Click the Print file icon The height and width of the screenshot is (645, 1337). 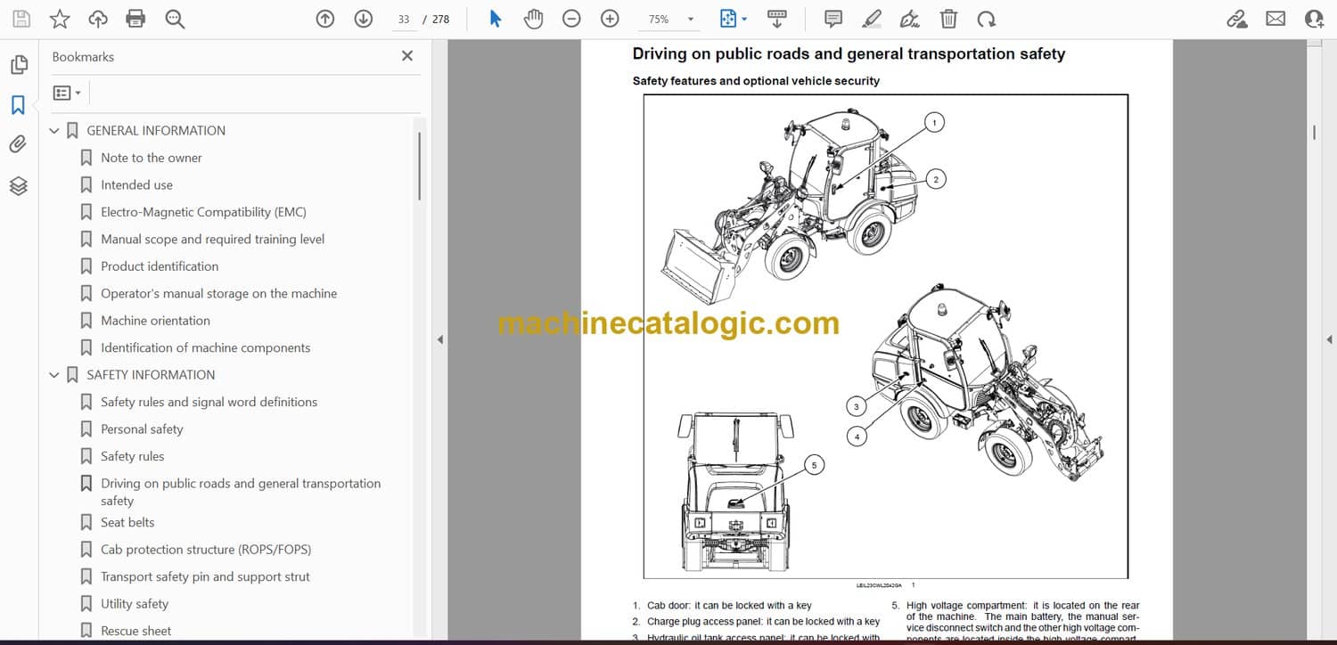coord(135,19)
